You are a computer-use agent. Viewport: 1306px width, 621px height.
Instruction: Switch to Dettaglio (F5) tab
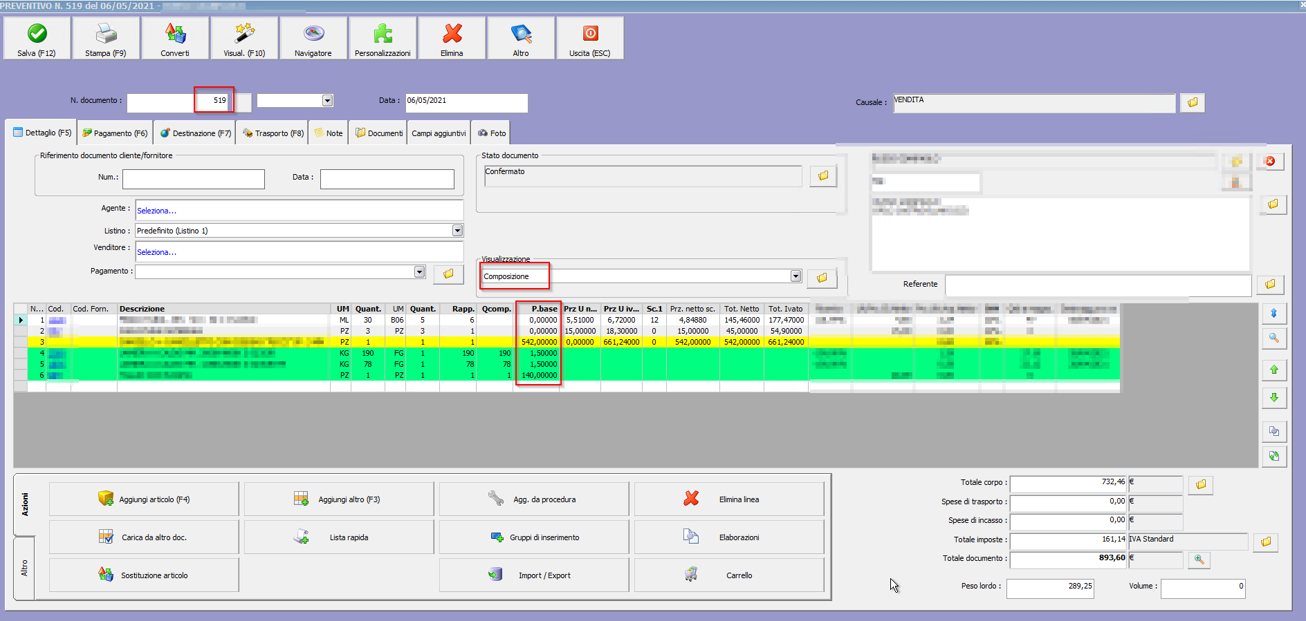[42, 133]
